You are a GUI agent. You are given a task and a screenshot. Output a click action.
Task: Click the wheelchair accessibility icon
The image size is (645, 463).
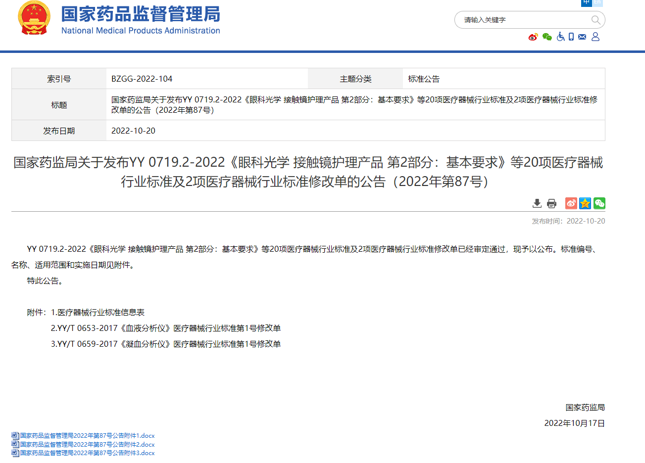560,37
